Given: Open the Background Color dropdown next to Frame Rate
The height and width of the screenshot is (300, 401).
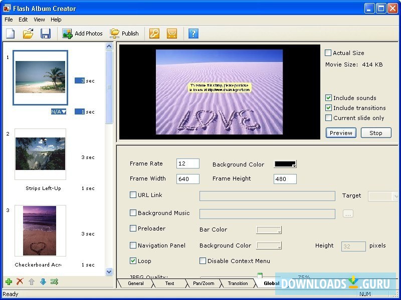Looking at the screenshot, I should (285, 164).
